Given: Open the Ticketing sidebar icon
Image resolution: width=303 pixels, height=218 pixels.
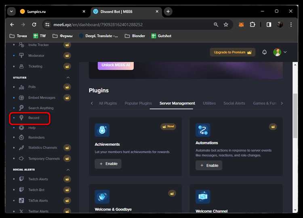Looking at the screenshot, I should (21, 66).
